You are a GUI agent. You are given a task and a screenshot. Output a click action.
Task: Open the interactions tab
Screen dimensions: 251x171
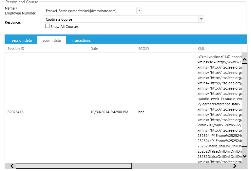pos(81,40)
